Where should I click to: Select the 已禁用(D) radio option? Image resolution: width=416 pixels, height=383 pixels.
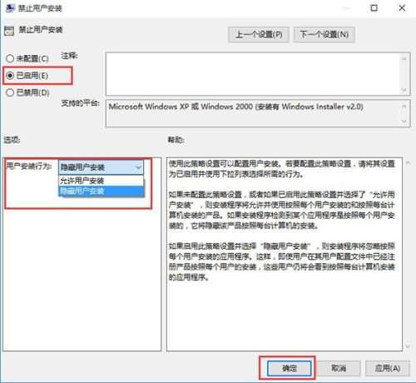(x=27, y=92)
